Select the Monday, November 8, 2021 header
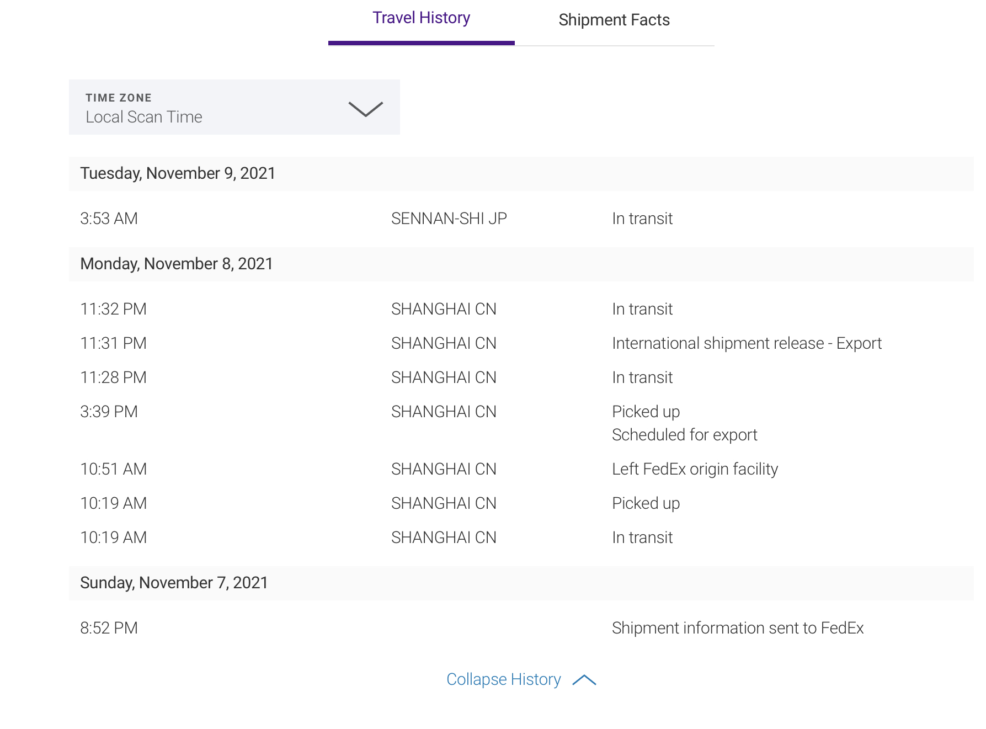The height and width of the screenshot is (729, 986). 177,264
